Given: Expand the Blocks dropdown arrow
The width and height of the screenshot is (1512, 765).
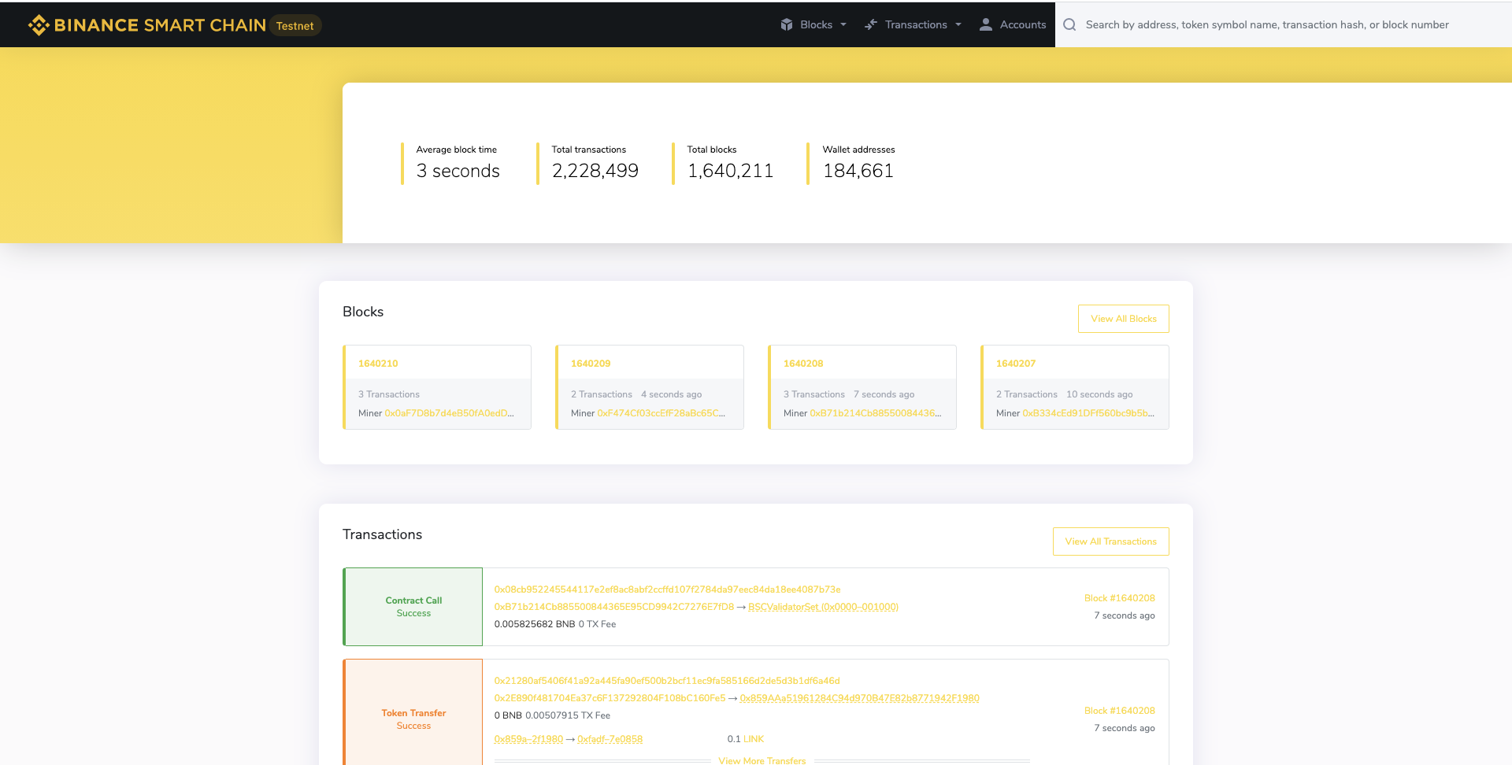Looking at the screenshot, I should [x=843, y=24].
